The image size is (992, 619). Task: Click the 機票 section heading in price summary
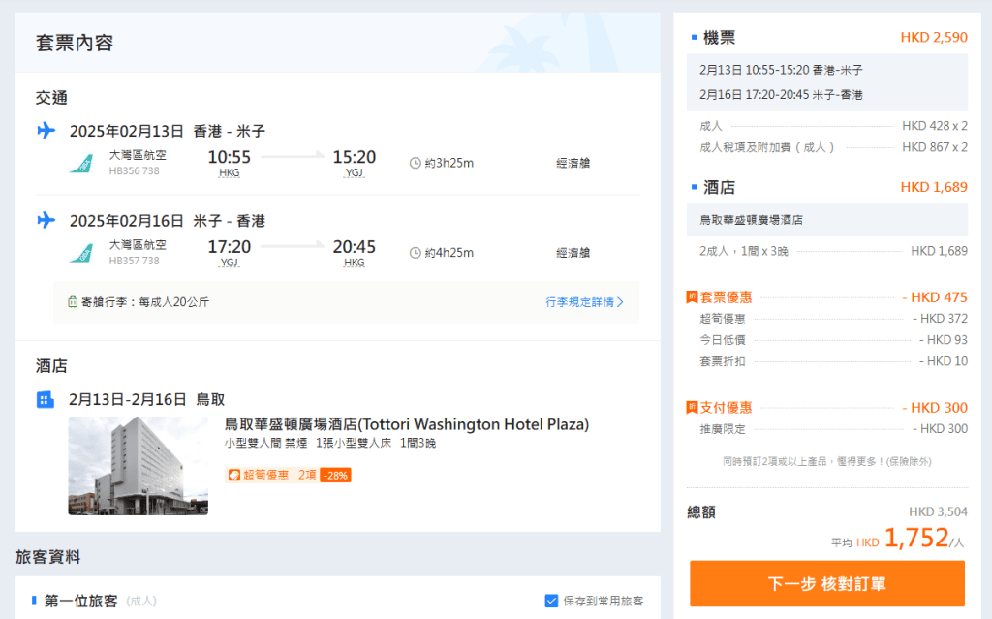(719, 38)
